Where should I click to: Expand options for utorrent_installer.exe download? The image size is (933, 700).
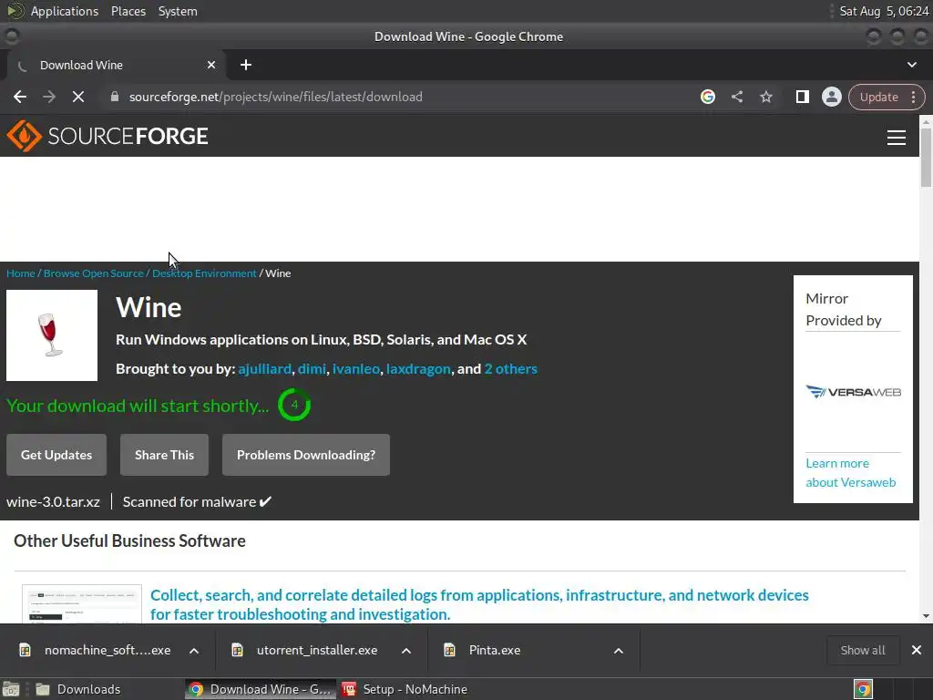pos(406,651)
